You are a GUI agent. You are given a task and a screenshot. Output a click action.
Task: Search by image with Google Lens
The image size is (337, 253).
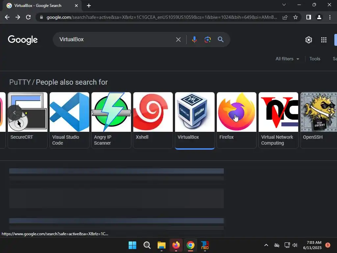207,40
